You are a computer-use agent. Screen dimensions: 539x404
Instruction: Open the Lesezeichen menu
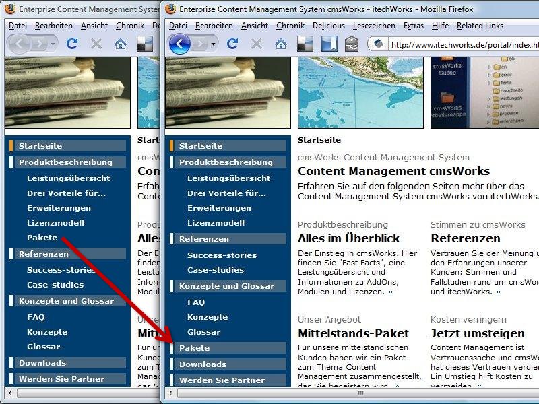click(x=374, y=26)
